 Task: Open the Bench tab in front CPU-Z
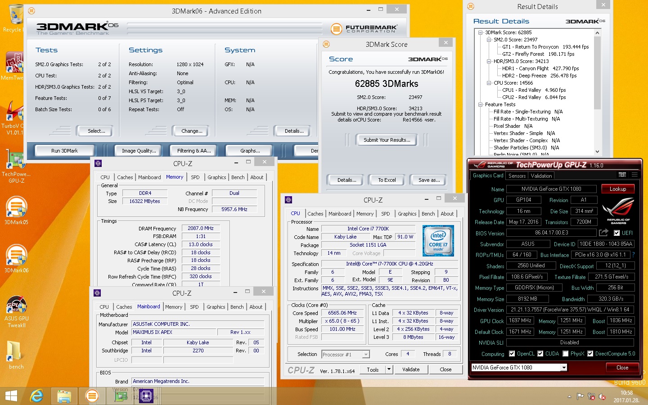pos(428,214)
